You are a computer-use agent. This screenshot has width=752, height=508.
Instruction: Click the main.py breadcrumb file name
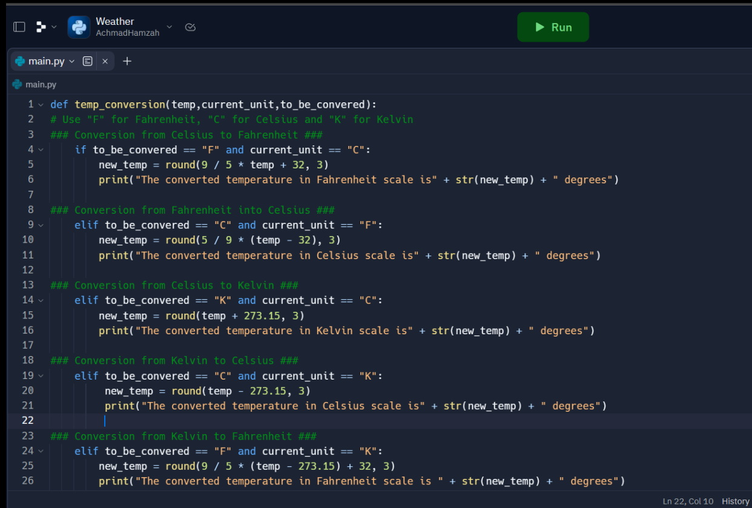pos(41,84)
